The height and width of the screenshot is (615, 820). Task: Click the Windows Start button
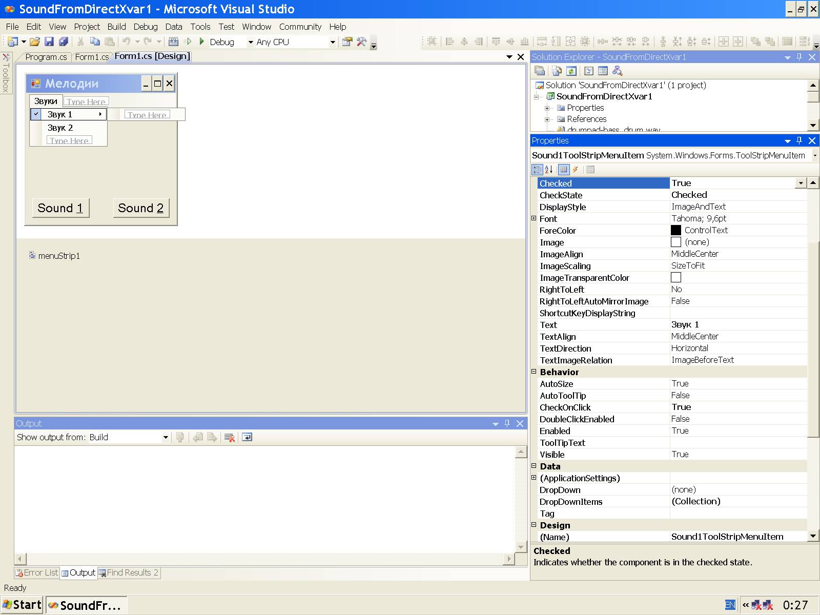tap(22, 605)
